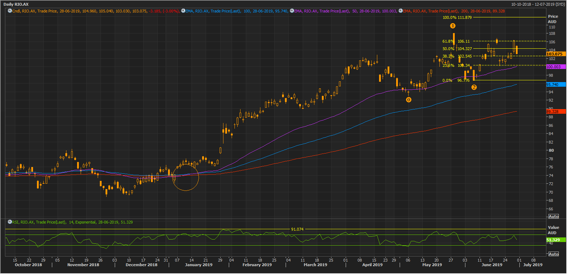Click the EMA 100 legend icon
This screenshot has height=274, width=567.
click(x=183, y=11)
